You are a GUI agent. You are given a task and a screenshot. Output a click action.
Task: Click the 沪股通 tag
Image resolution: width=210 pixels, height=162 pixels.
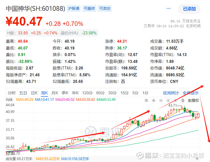[74, 9]
